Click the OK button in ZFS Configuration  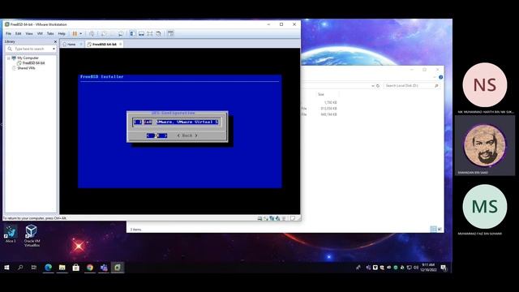pyautogui.click(x=157, y=135)
